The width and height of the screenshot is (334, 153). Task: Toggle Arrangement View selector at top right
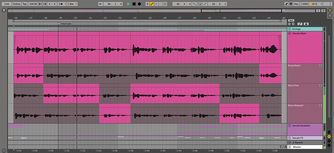click(330, 10)
